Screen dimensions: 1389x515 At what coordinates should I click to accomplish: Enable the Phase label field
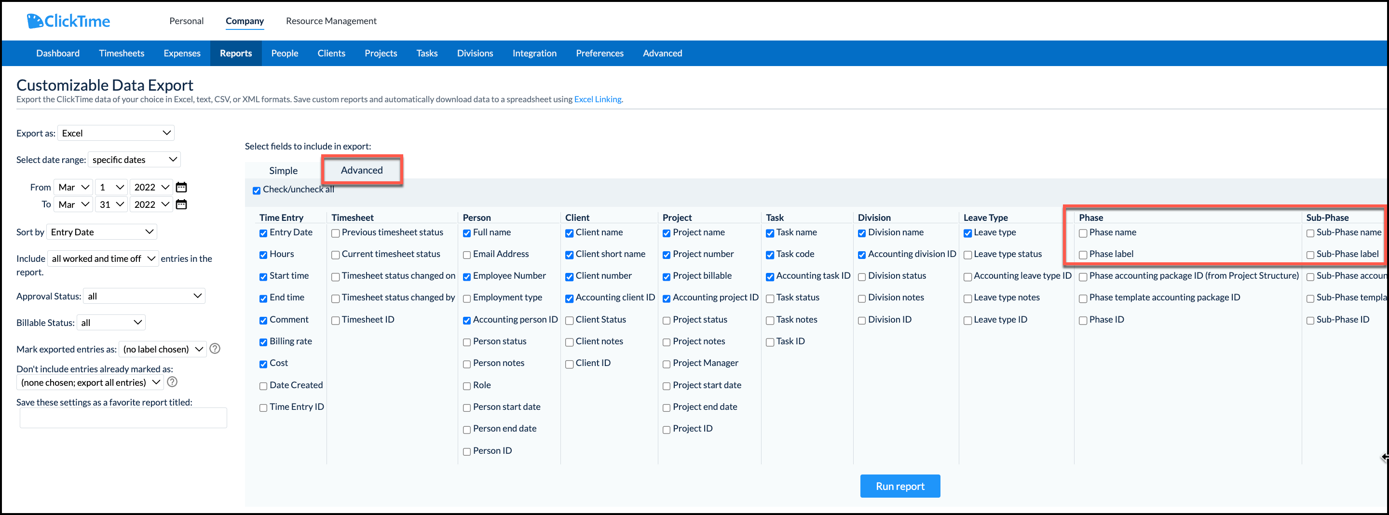(1083, 255)
